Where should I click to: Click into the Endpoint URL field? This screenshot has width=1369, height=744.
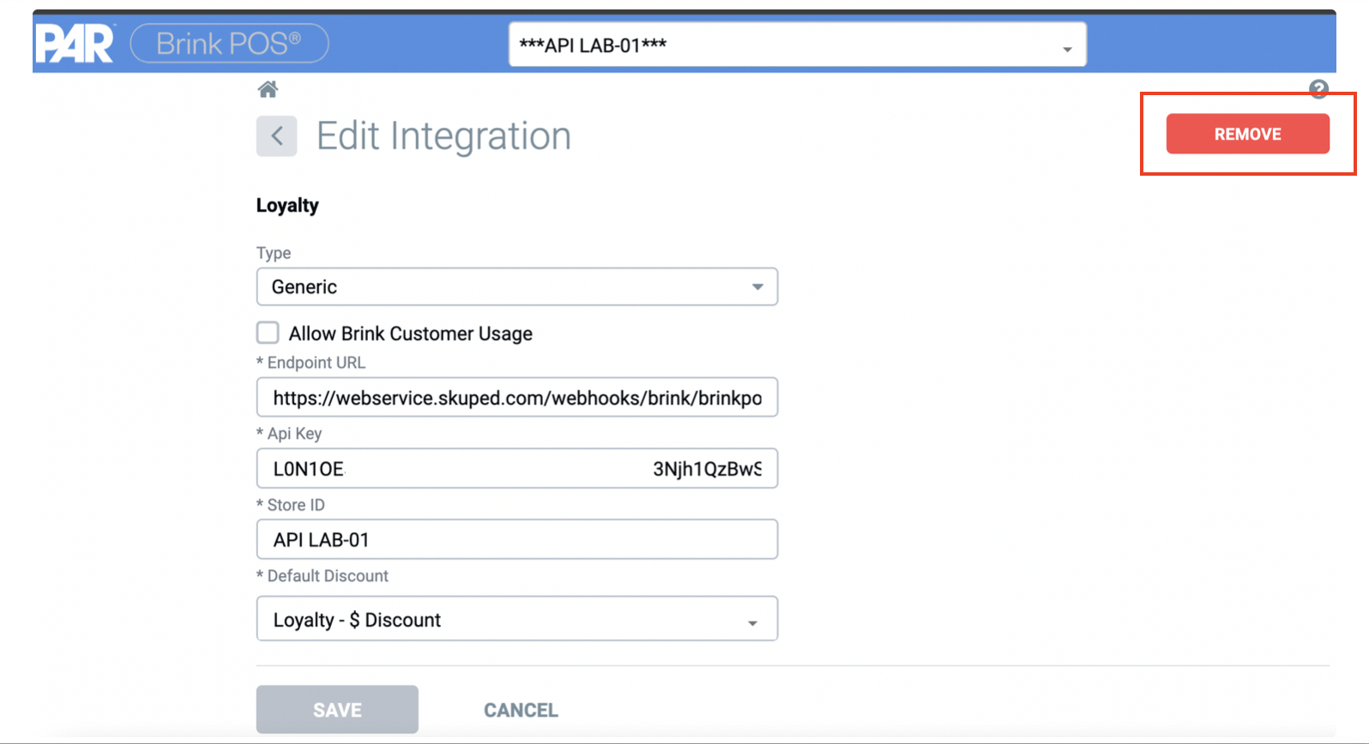516,398
